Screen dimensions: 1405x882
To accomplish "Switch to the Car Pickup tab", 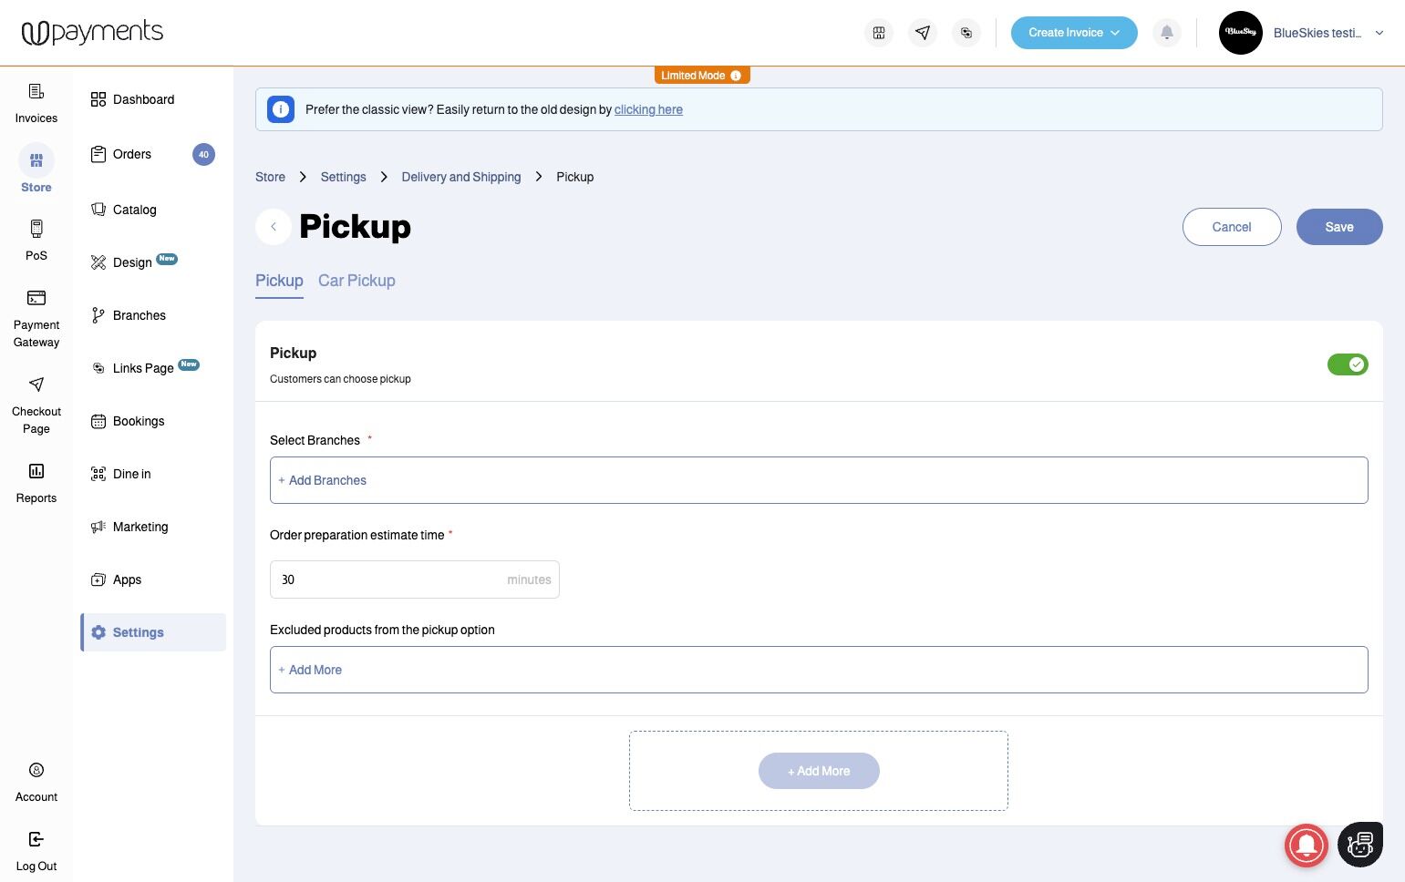I will [x=356, y=281].
